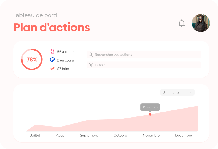Click the 55 à traiter link
Screen dimensions: 218x149
66,52
